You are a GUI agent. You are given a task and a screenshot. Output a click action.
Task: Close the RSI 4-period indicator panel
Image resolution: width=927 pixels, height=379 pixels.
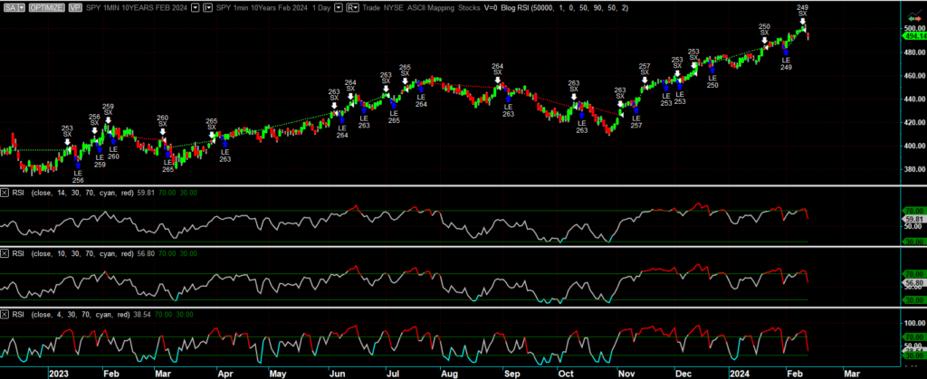click(x=5, y=313)
